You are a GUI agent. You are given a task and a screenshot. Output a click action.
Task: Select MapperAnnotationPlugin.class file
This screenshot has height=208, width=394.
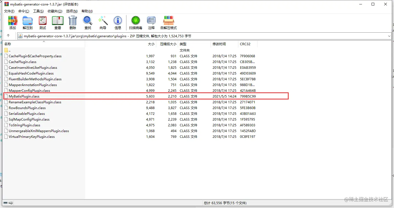click(33, 85)
